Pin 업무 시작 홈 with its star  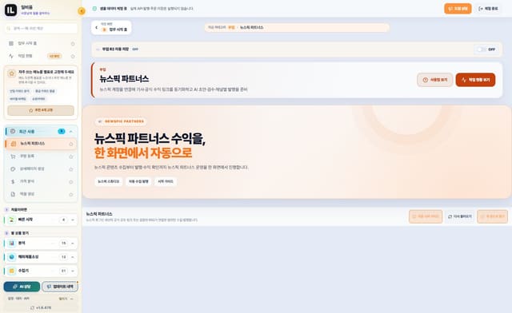coord(73,44)
